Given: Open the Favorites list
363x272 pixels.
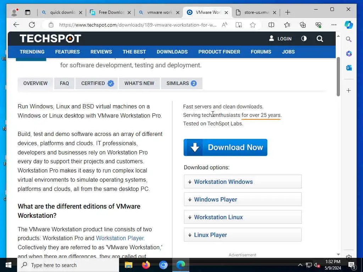Looking at the screenshot, I should tap(287, 25).
